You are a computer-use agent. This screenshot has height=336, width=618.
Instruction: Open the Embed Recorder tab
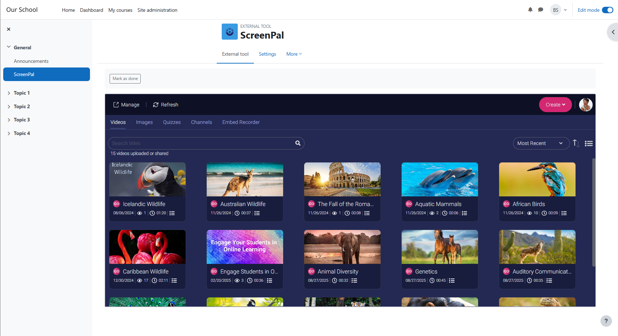click(241, 122)
